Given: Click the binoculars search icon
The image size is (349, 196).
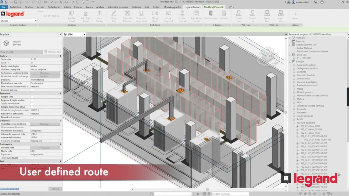Looking at the screenshot, I should click(x=289, y=2).
